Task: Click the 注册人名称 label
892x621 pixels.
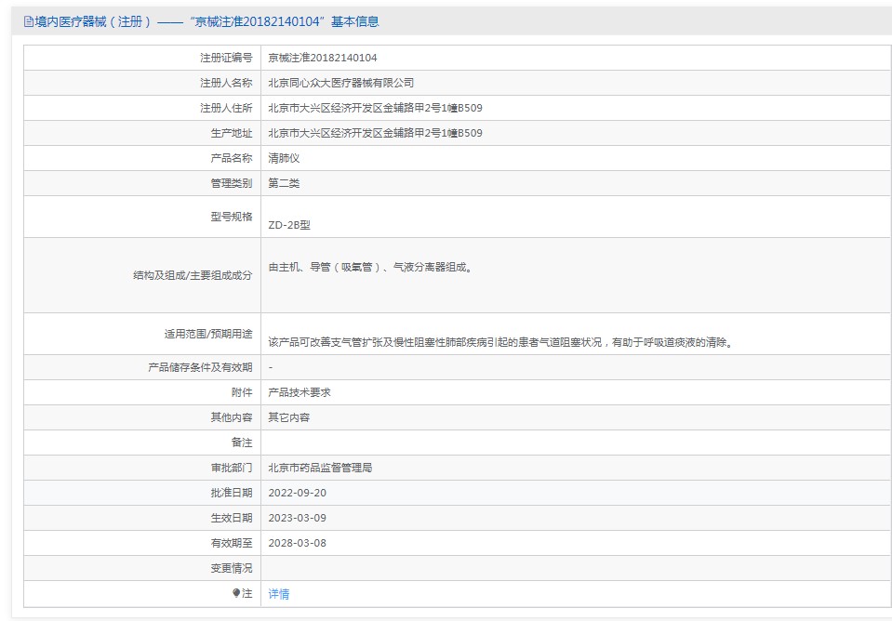Action: (x=226, y=83)
